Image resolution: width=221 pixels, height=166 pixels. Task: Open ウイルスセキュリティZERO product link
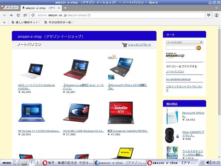coord(193,153)
